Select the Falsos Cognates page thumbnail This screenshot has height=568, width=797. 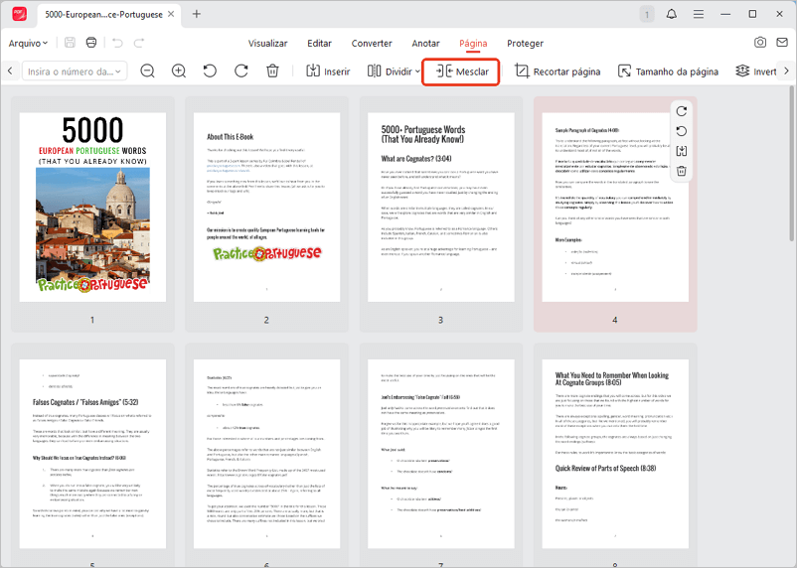pyautogui.click(x=92, y=454)
